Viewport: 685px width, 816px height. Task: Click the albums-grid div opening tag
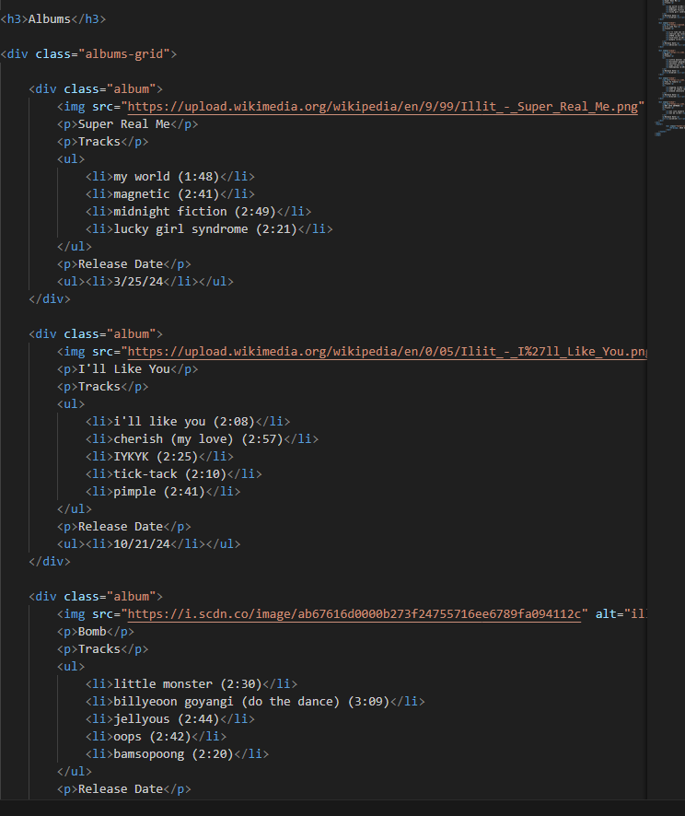click(x=88, y=54)
